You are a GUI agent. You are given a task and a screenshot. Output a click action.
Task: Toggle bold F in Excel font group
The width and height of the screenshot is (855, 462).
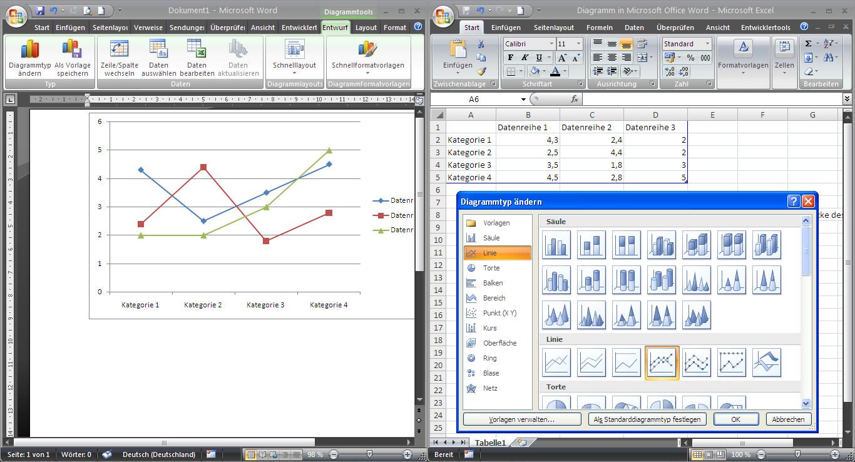tap(511, 58)
